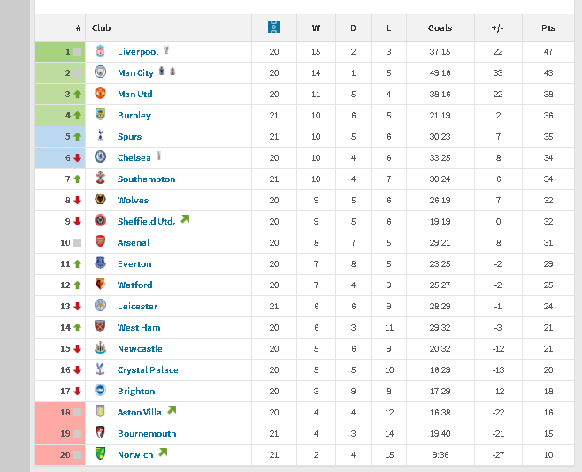Select the Aston Villa promoted arrow icon
This screenshot has height=472, width=582.
[x=172, y=410]
